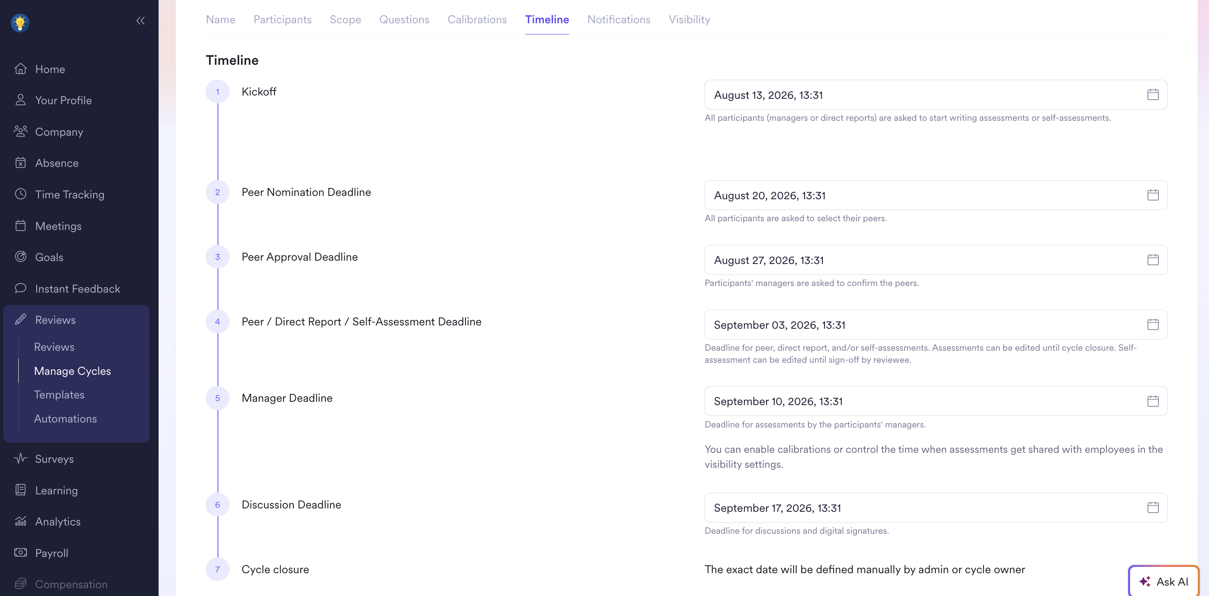Open calendar picker for Manager Deadline
The width and height of the screenshot is (1209, 596).
[1153, 401]
